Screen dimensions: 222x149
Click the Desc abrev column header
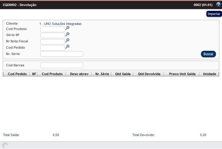(x=79, y=74)
